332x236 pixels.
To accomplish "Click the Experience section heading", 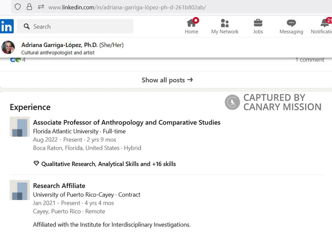I will tap(30, 107).
